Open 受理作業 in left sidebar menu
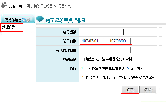The image size is (166, 102). click(9, 27)
